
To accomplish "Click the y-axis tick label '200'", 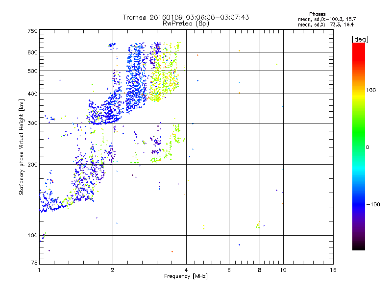I will (32, 165).
